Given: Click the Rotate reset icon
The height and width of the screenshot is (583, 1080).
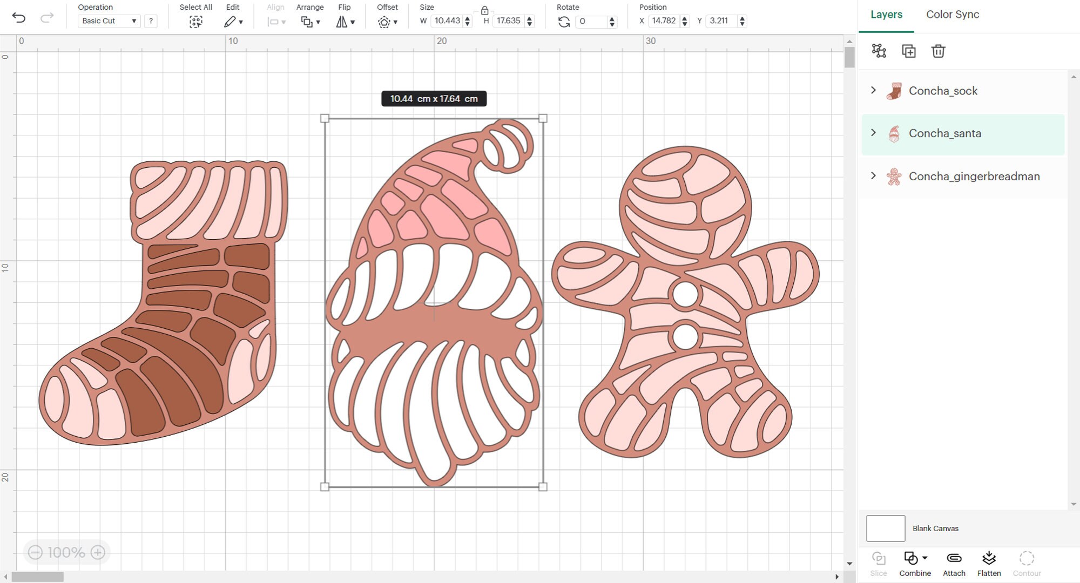Looking at the screenshot, I should [565, 21].
